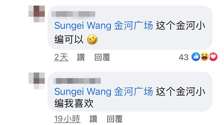View the 43 reactions count
This screenshot has height=125, width=224.
[184, 57]
